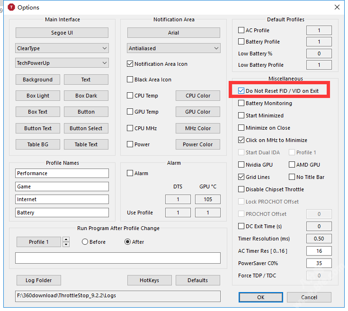Confirm settings with the OK button

pyautogui.click(x=261, y=297)
